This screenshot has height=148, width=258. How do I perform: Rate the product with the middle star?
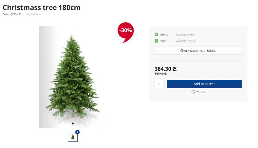[34, 14]
